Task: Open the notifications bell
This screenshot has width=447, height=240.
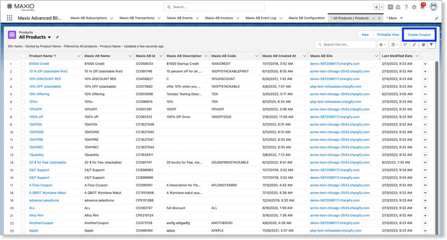Action: [422, 7]
